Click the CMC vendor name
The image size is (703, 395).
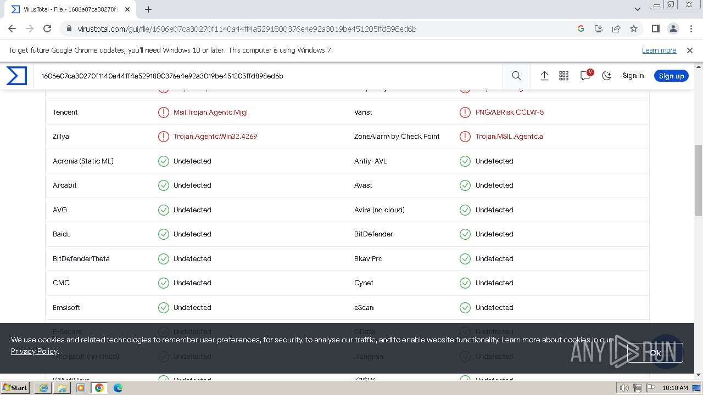[61, 283]
